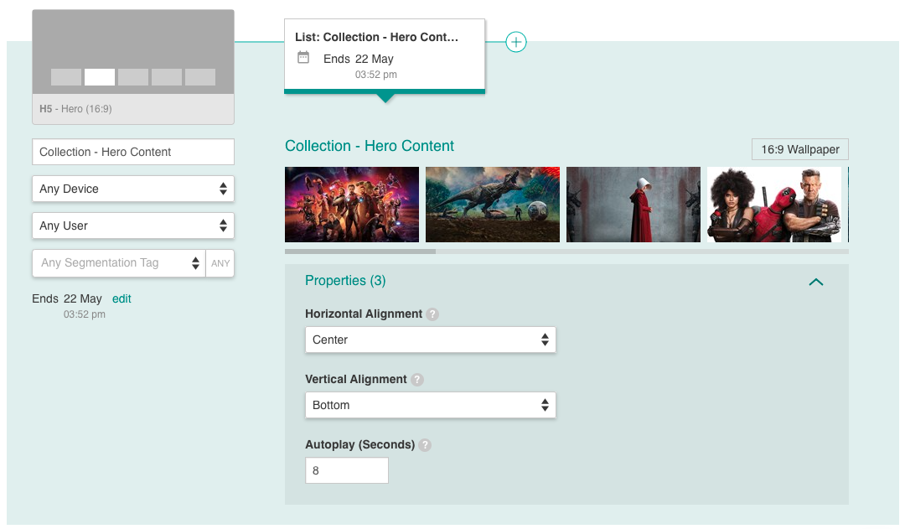Toggle the ANY segmentation tag button
Viewport: 905px width, 529px height.
[x=220, y=263]
